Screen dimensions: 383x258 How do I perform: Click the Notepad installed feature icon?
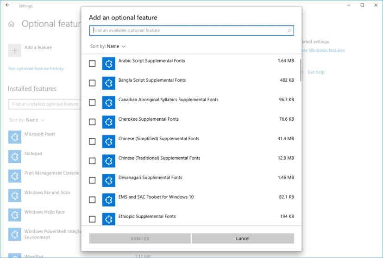[x=15, y=157]
